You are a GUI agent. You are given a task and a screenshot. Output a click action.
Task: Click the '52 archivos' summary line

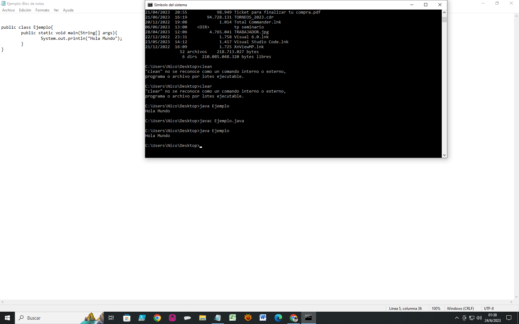(219, 52)
